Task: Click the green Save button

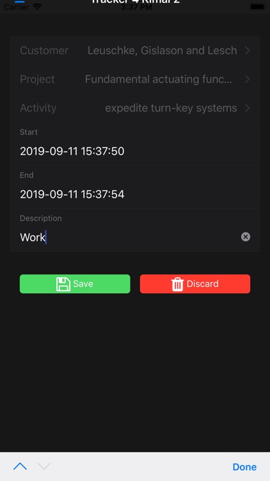Action: coord(75,284)
